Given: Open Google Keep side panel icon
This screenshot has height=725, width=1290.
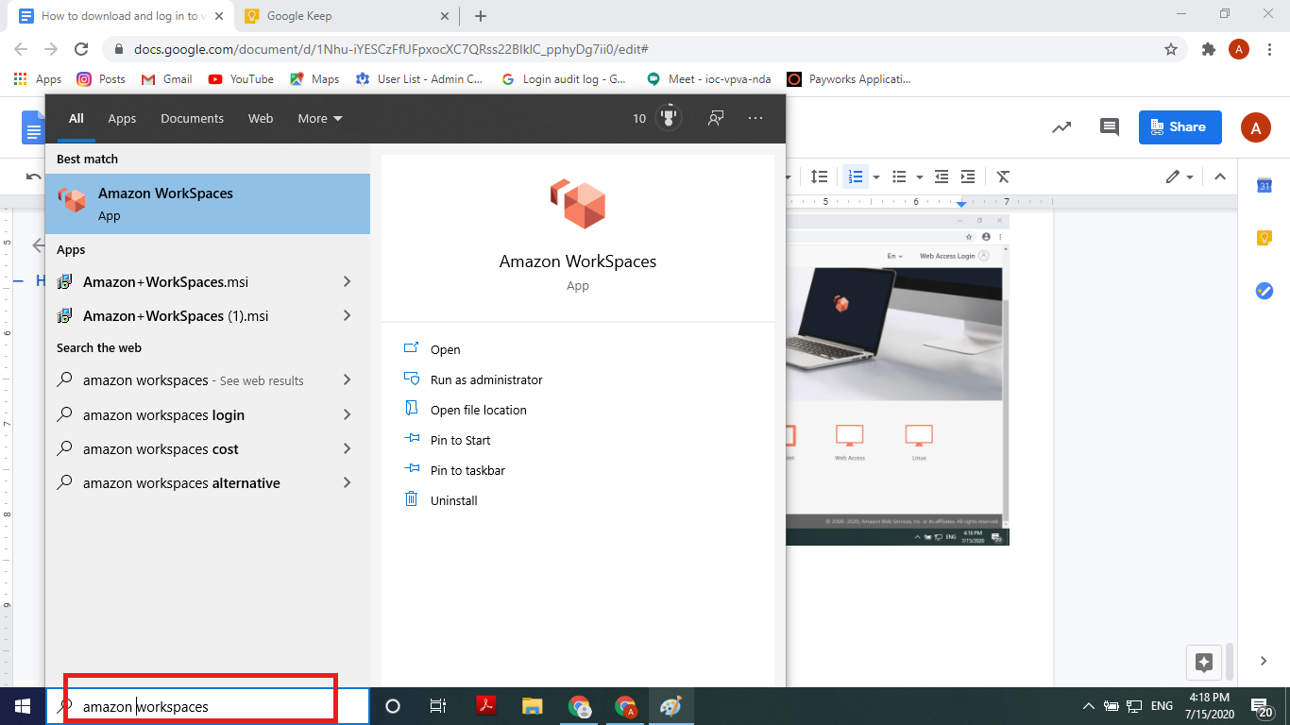Looking at the screenshot, I should (1265, 238).
